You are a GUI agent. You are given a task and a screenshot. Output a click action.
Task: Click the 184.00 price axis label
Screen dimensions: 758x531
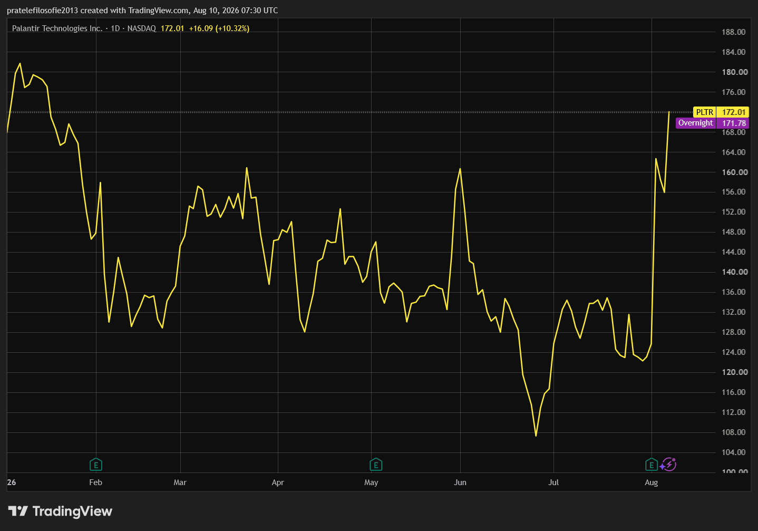(x=734, y=52)
